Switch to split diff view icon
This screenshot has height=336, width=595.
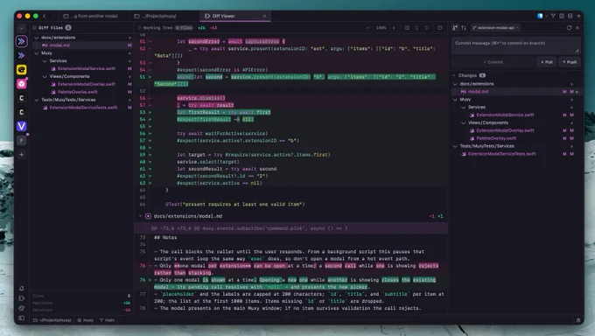pos(407,28)
